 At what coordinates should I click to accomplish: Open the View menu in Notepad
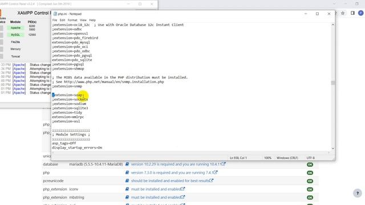click(83, 20)
